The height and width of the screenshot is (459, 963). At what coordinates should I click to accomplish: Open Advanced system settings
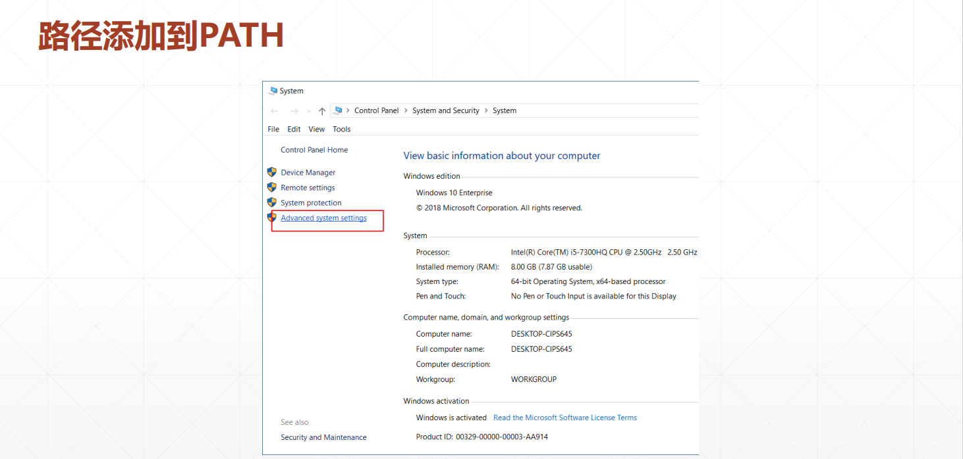323,218
